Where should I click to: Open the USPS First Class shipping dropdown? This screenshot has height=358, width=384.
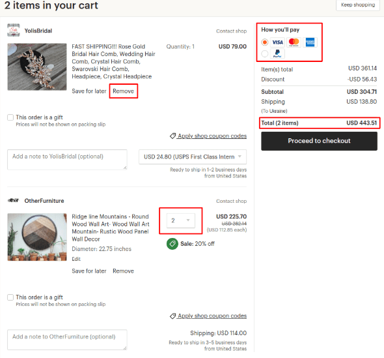(193, 157)
